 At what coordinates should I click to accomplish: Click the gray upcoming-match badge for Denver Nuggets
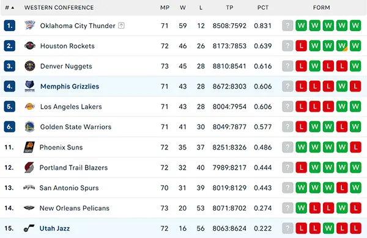pyautogui.click(x=287, y=66)
